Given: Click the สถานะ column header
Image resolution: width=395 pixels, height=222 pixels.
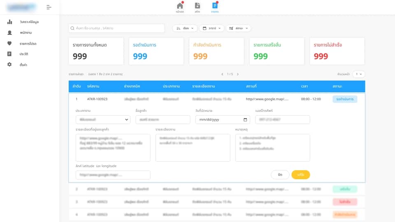Looking at the screenshot, I should pos(337,86).
